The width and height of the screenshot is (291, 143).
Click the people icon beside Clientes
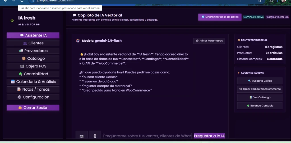pos(25,43)
